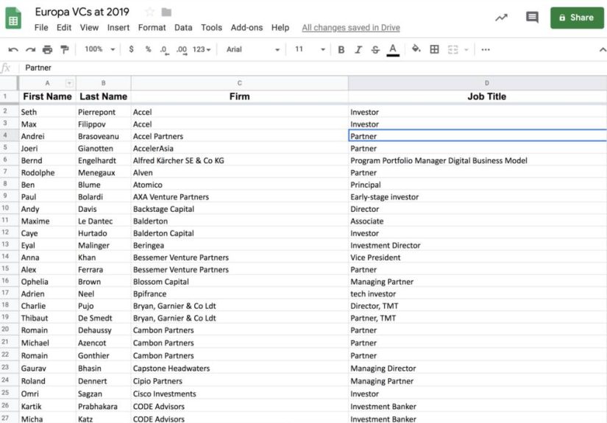Open the Tools menu

211,27
